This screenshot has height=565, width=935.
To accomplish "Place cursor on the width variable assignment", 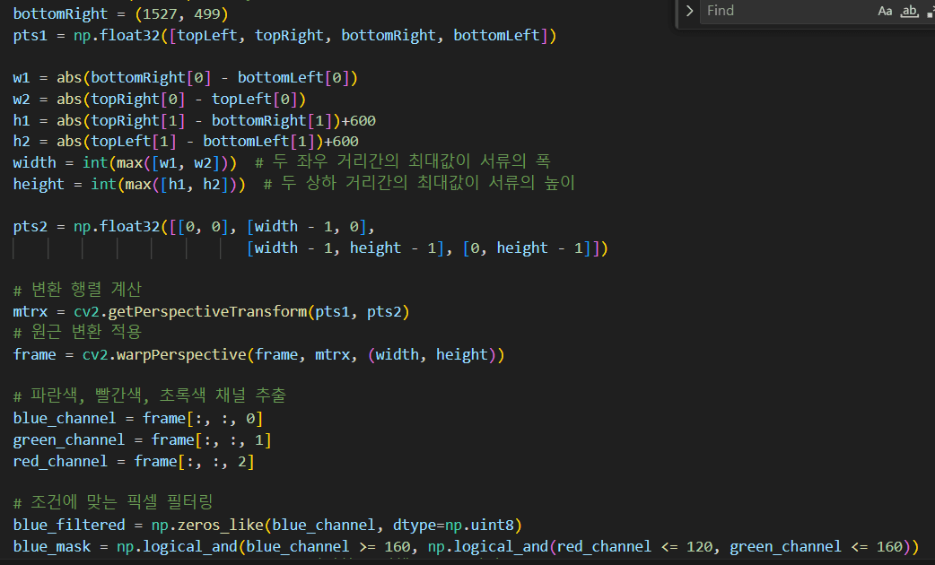I will [34, 162].
